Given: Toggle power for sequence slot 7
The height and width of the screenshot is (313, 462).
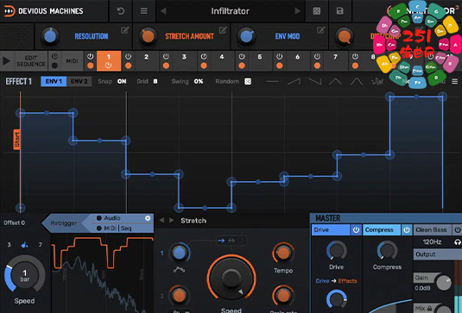Looking at the screenshot, I should tap(317, 56).
